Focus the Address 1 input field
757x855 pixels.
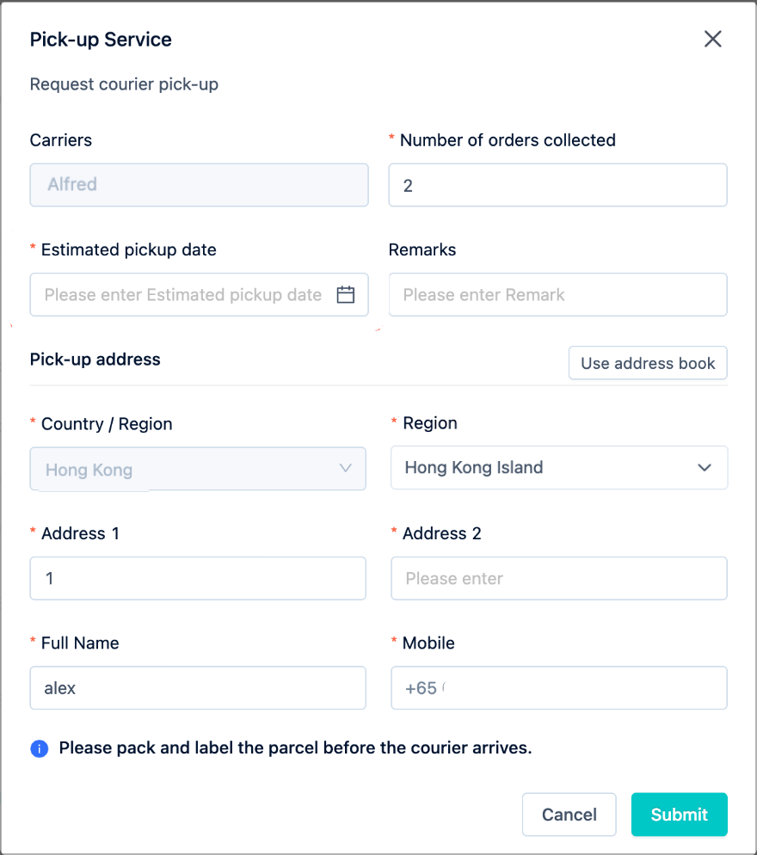click(x=198, y=578)
